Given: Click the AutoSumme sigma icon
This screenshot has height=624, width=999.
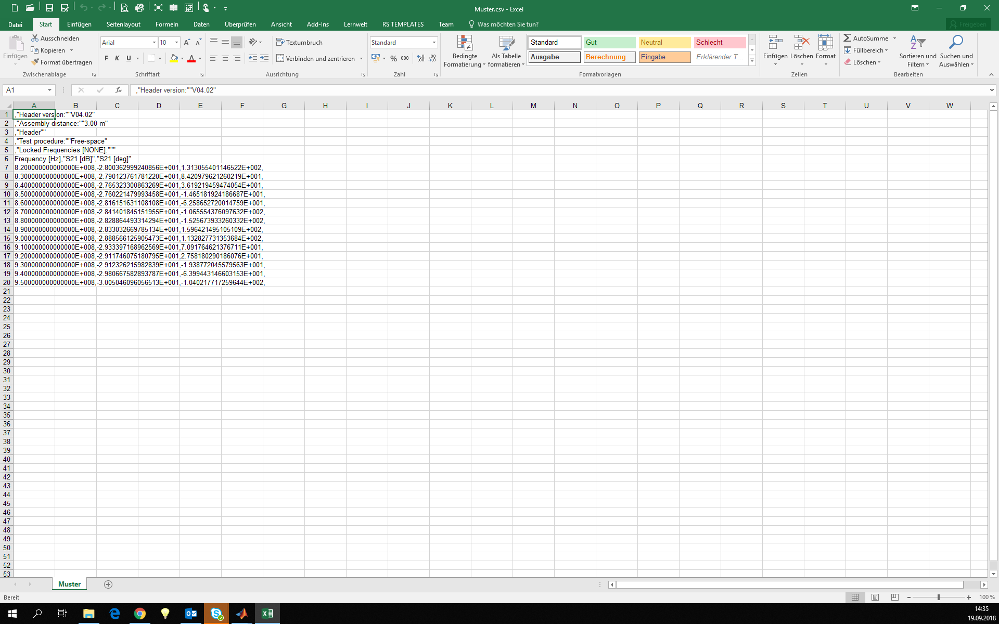Looking at the screenshot, I should click(848, 38).
